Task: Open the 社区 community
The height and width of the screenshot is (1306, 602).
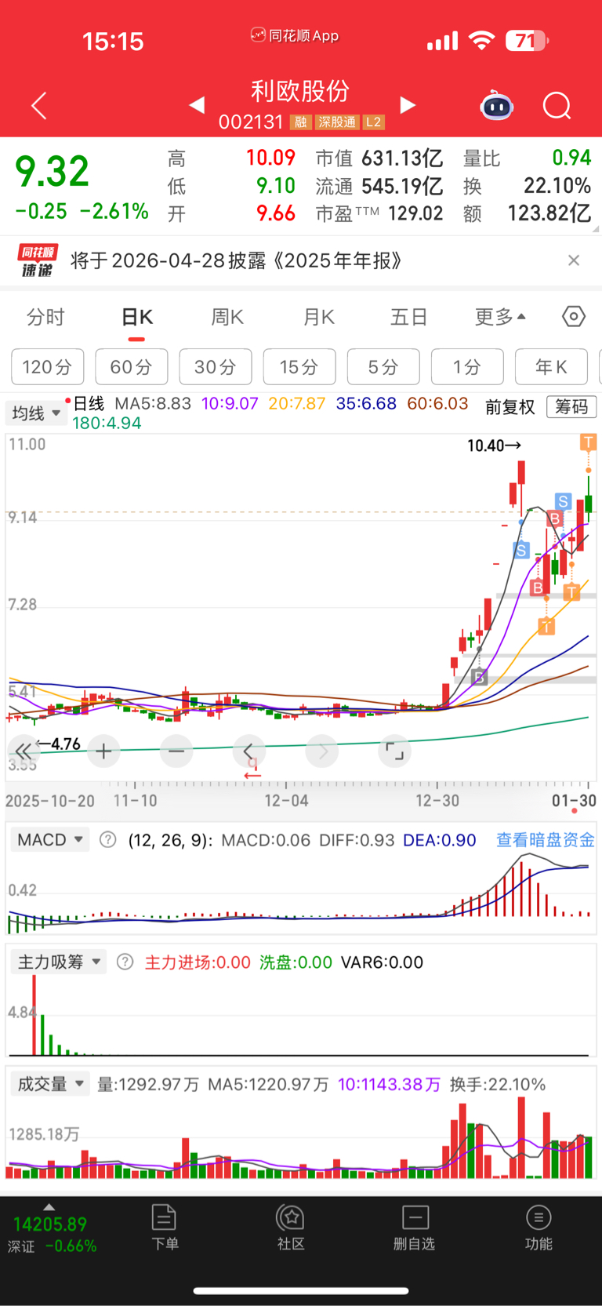Action: [x=291, y=1228]
